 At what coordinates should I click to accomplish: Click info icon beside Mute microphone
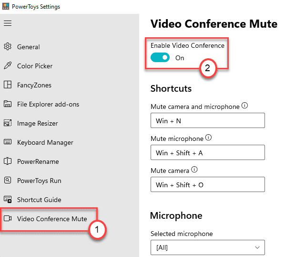[208, 137]
